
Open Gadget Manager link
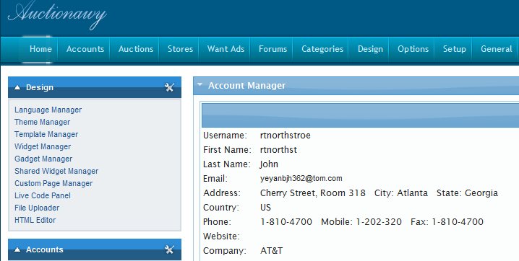(43, 159)
